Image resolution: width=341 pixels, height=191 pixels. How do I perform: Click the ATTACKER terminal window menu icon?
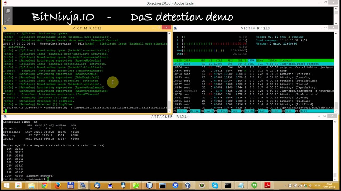(x=5, y=116)
